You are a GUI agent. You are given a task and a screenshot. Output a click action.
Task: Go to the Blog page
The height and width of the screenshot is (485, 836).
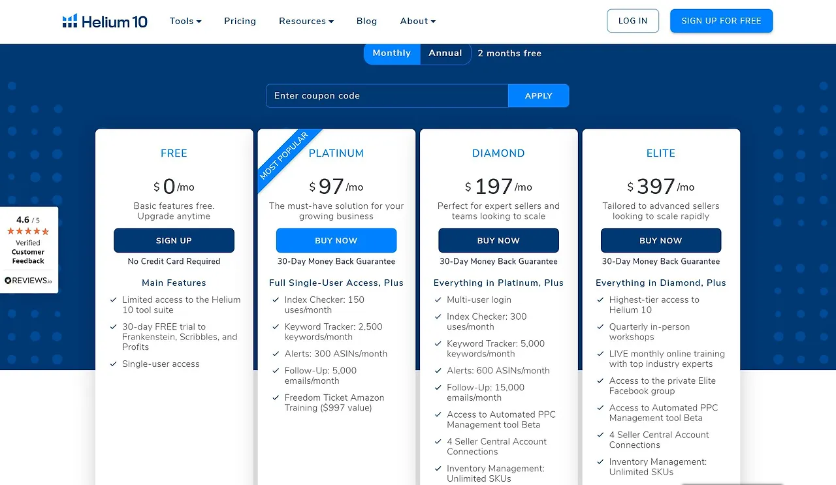[367, 21]
